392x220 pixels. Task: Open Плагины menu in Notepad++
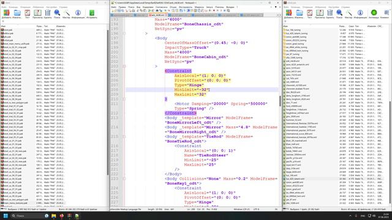point(219,7)
